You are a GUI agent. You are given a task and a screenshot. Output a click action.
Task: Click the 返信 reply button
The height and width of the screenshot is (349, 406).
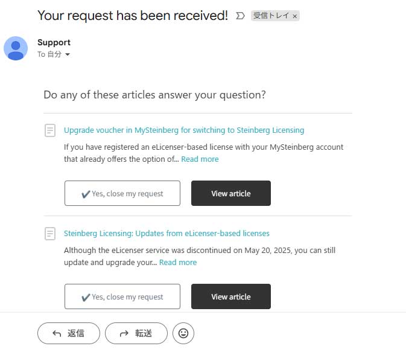pyautogui.click(x=69, y=333)
